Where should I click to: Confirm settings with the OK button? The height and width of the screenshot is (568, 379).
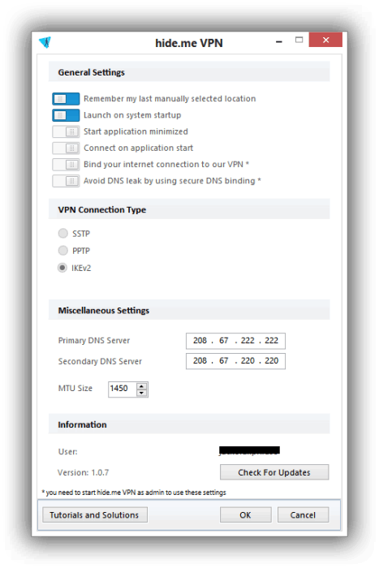[245, 514]
